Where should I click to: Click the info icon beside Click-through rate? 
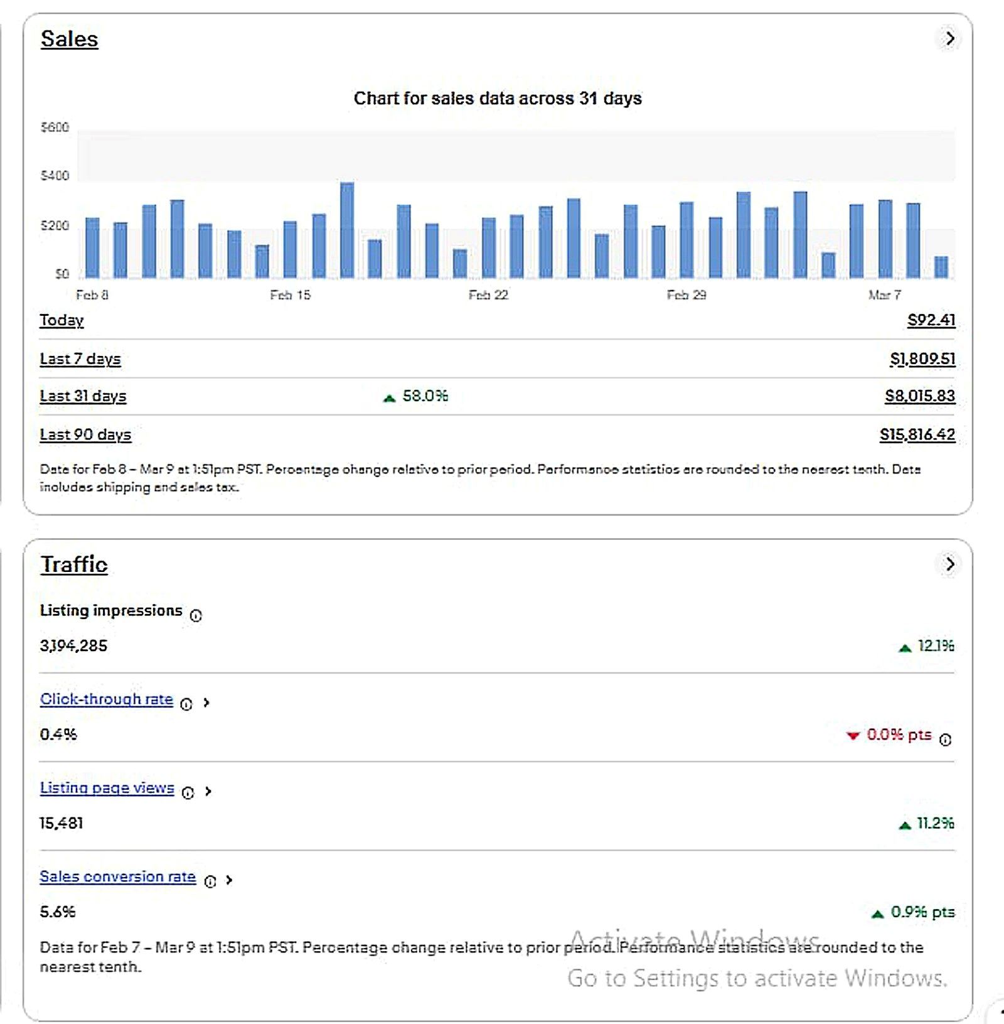186,704
